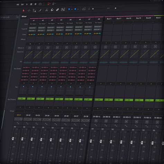Screen dimensions: 164x164
Task: Arm record on track DX 04
Action: coord(44,120)
